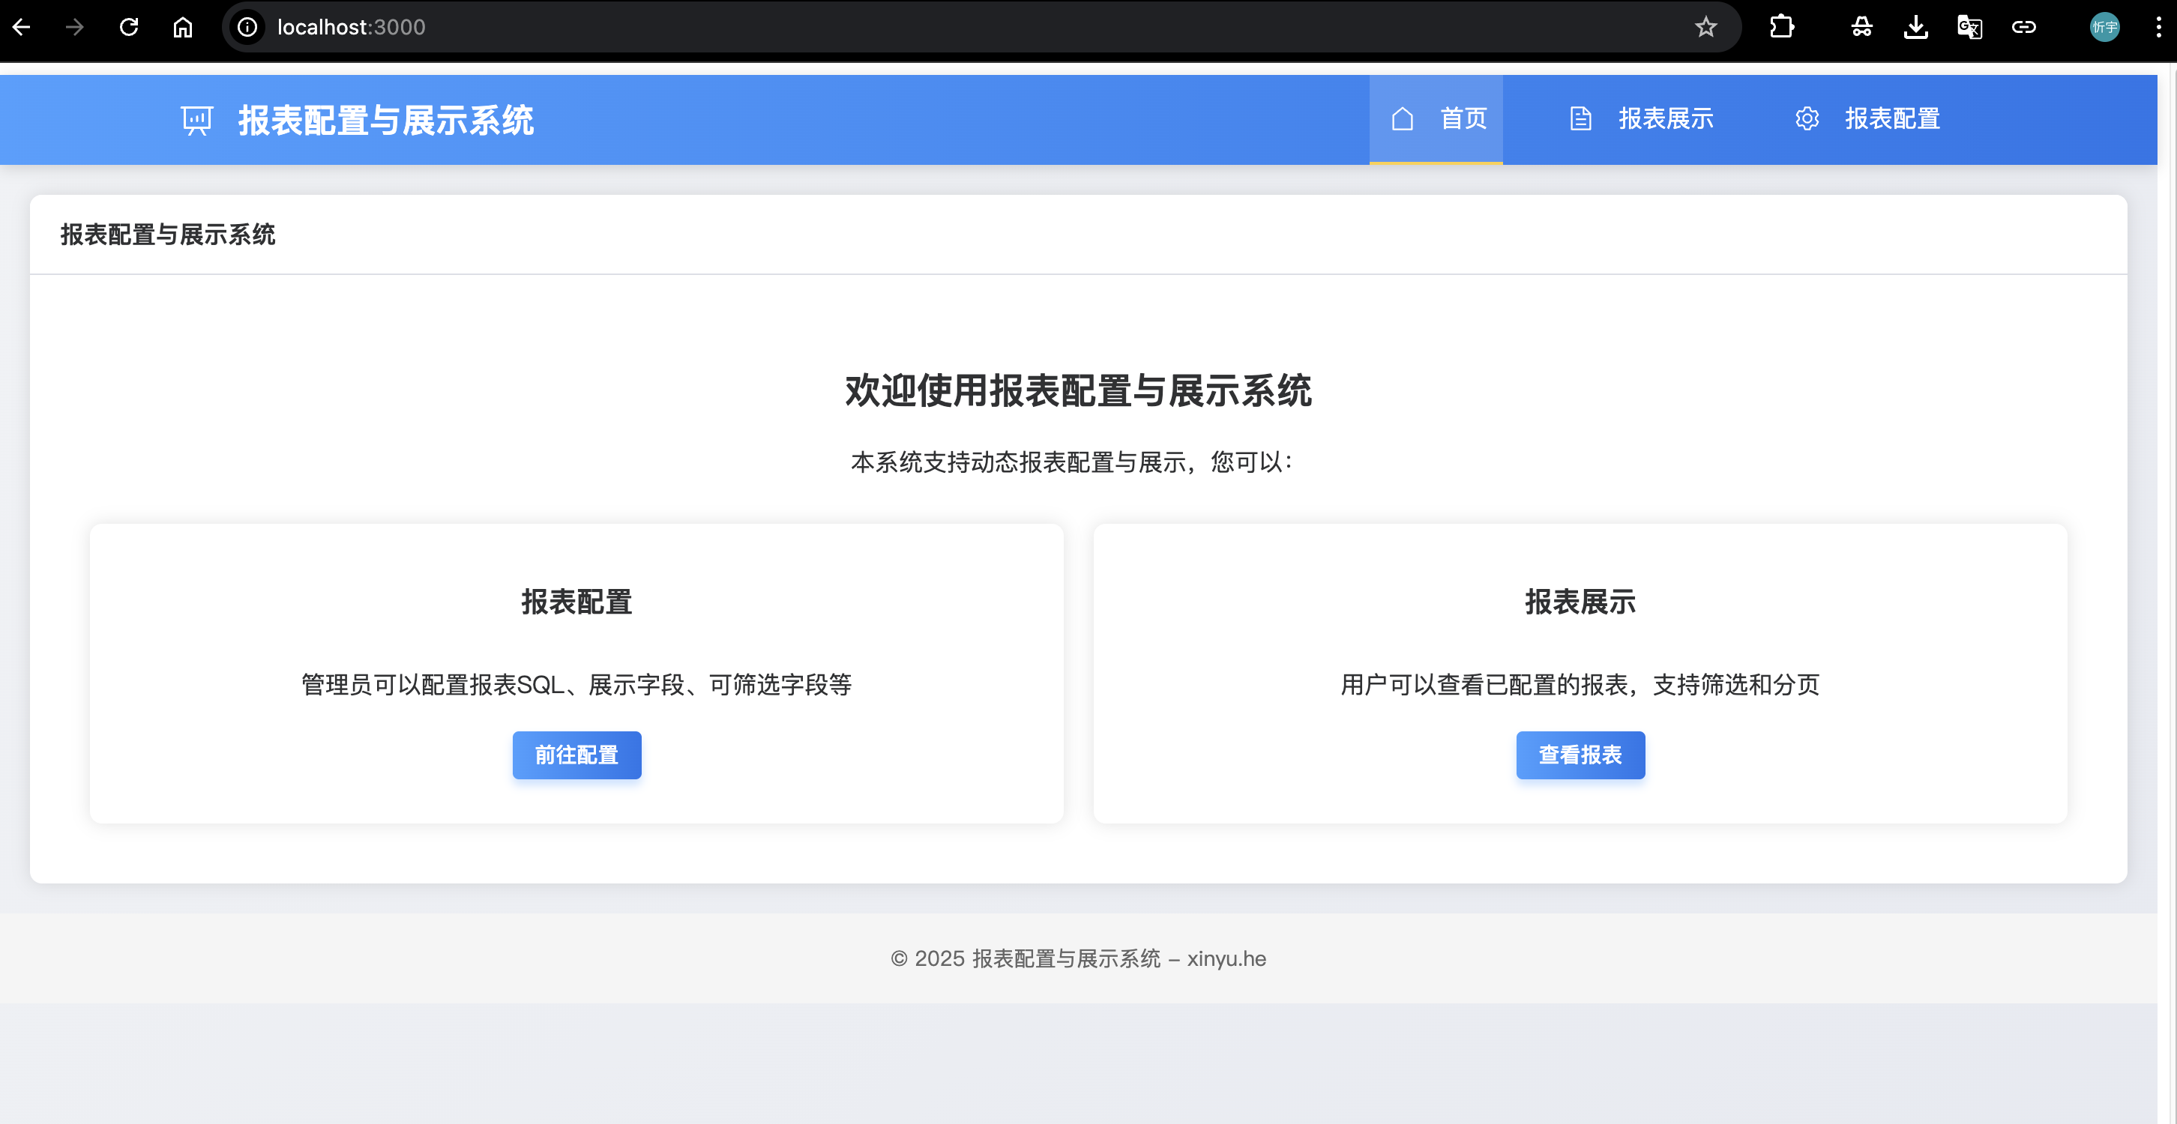
Task: Click the Google Translate page icon
Action: pyautogui.click(x=1969, y=27)
